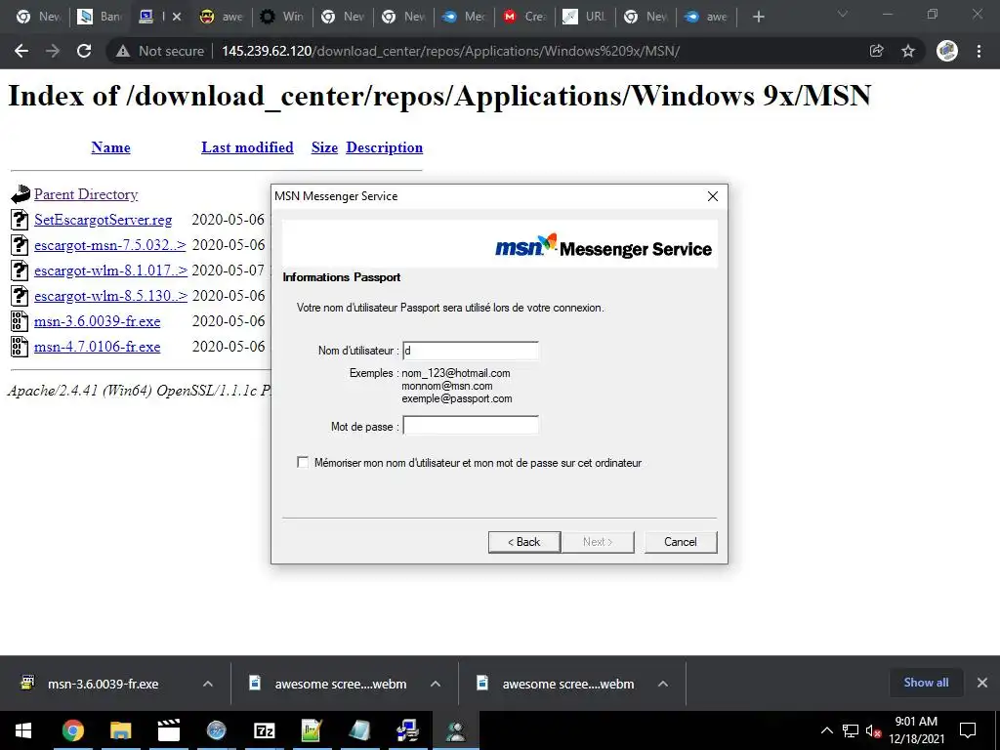Image resolution: width=1000 pixels, height=750 pixels.
Task: Open the Chrome three-dot menu
Action: (979, 51)
